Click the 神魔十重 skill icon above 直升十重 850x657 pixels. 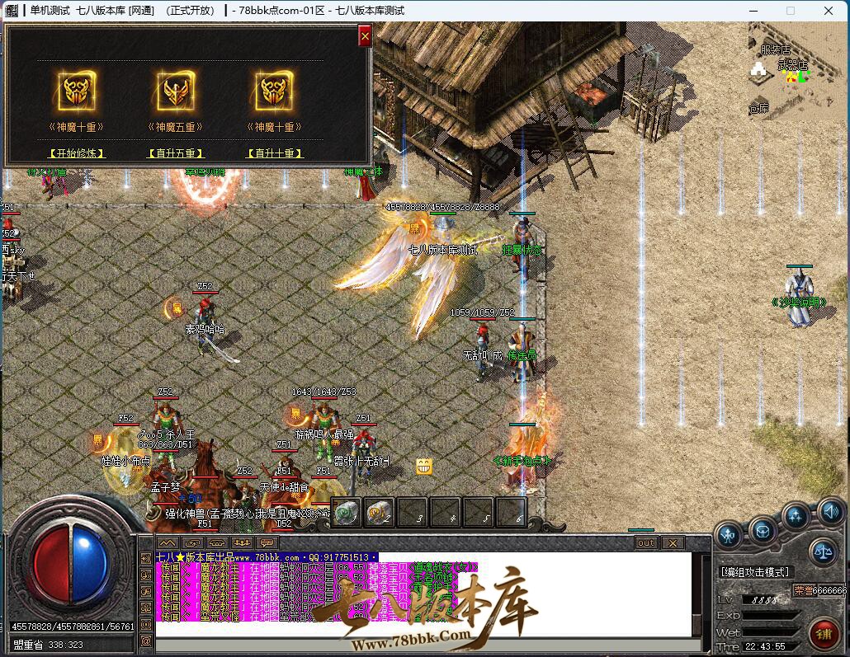click(x=274, y=90)
